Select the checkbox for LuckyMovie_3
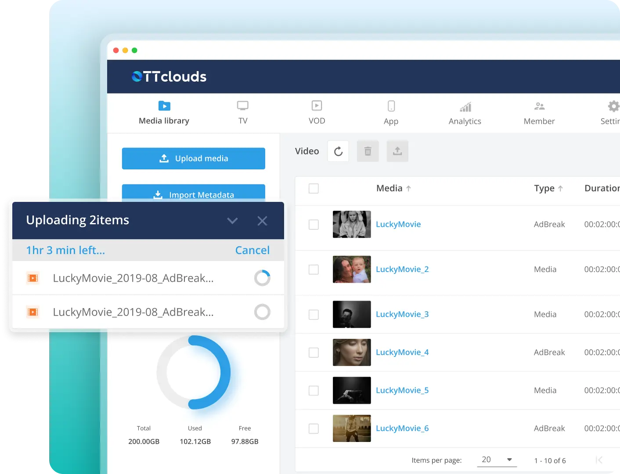Image resolution: width=620 pixels, height=474 pixels. click(314, 315)
